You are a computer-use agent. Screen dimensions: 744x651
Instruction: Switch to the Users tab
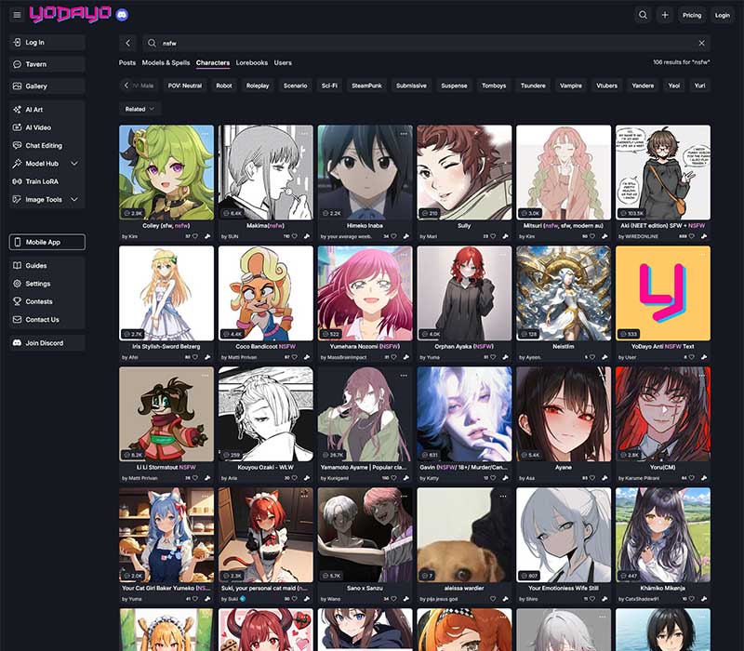pos(283,62)
